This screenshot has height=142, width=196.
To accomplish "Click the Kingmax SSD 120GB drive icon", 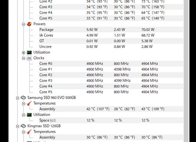I will point(23,126).
